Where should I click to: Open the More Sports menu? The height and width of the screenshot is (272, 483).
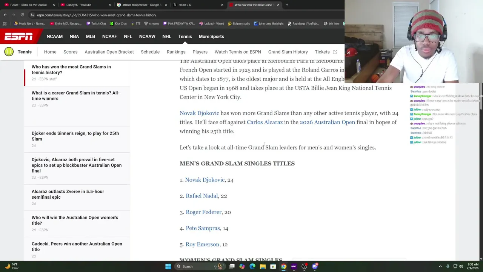[x=211, y=37]
